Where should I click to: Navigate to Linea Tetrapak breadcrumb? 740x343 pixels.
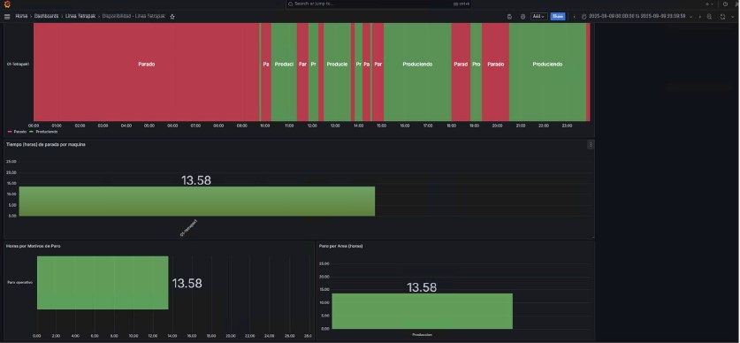click(80, 16)
